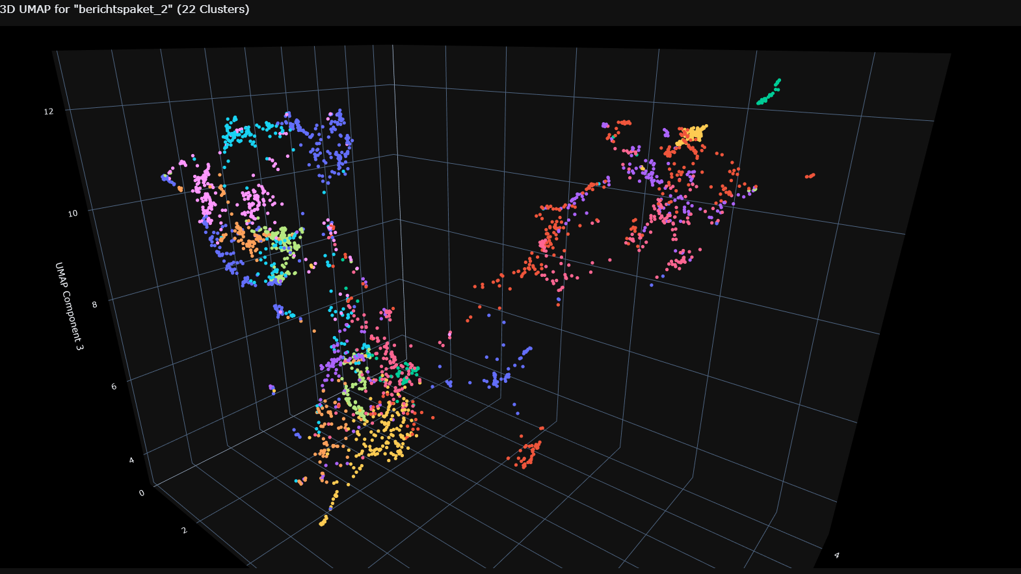Screen dimensions: 1021x574
Task: Select the dense yellow cluster in upper right
Action: pyautogui.click(x=693, y=133)
